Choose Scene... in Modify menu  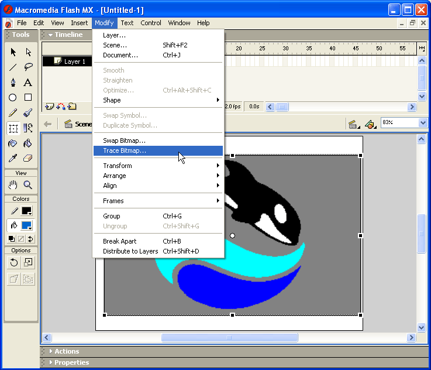point(158,45)
